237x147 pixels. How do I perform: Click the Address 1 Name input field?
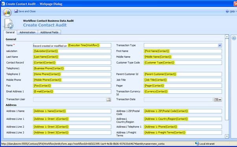pyautogui.click(x=72, y=111)
